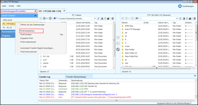Sort log by Beschreibung column
Image resolution: width=198 pixels, height=105 pixels.
pyautogui.click(x=132, y=80)
